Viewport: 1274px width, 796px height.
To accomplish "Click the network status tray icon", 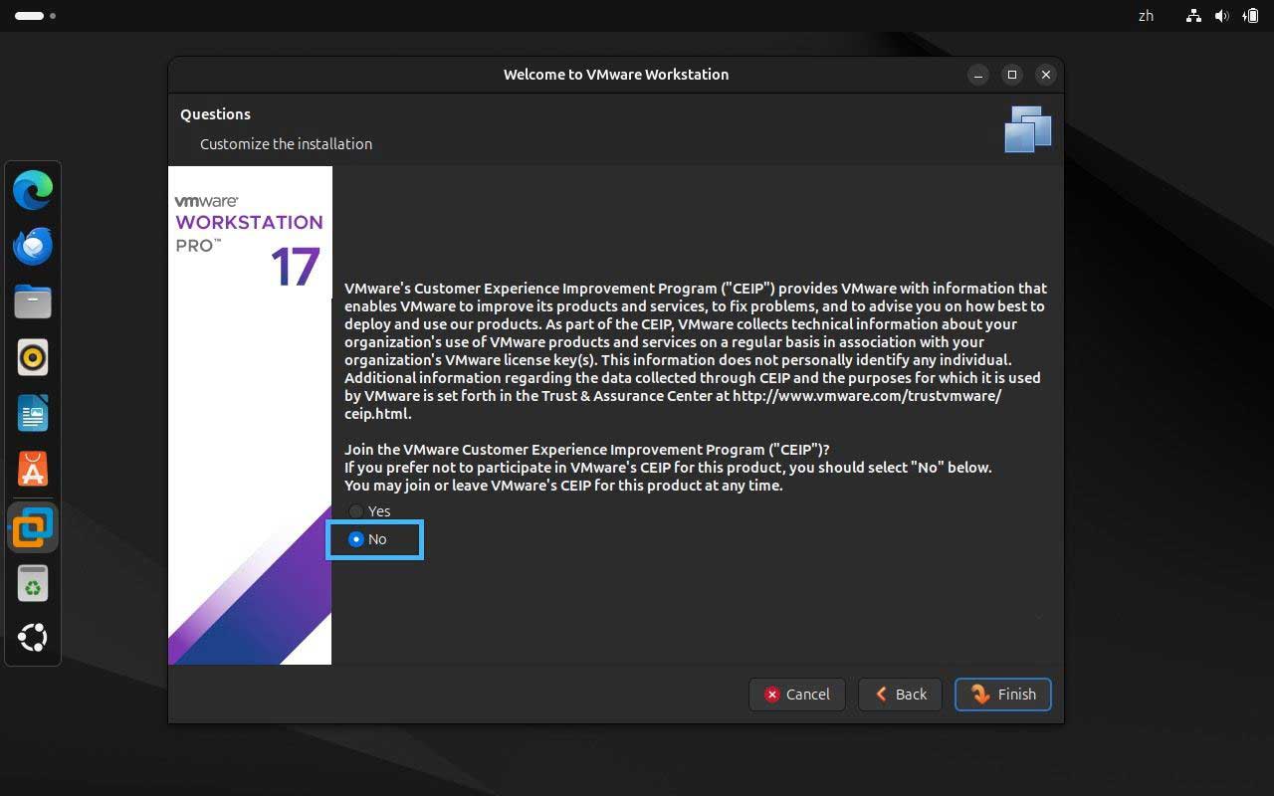I will 1194,16.
